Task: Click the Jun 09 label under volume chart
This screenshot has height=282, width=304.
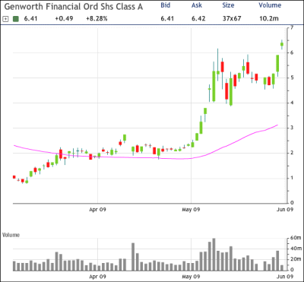Action: [x=285, y=277]
